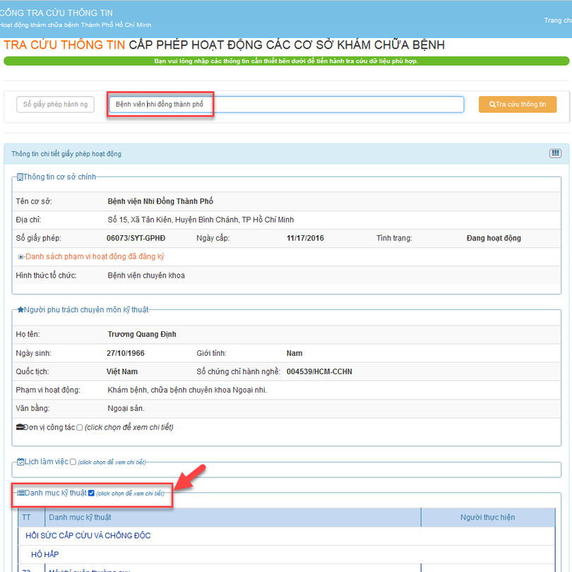Viewport: 572px width, 572px height.
Task: Select the HÔ HẤP category row
Action: click(45, 555)
